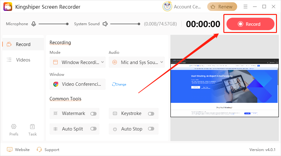Click the Watermark hatch icon

pyautogui.click(x=55, y=113)
